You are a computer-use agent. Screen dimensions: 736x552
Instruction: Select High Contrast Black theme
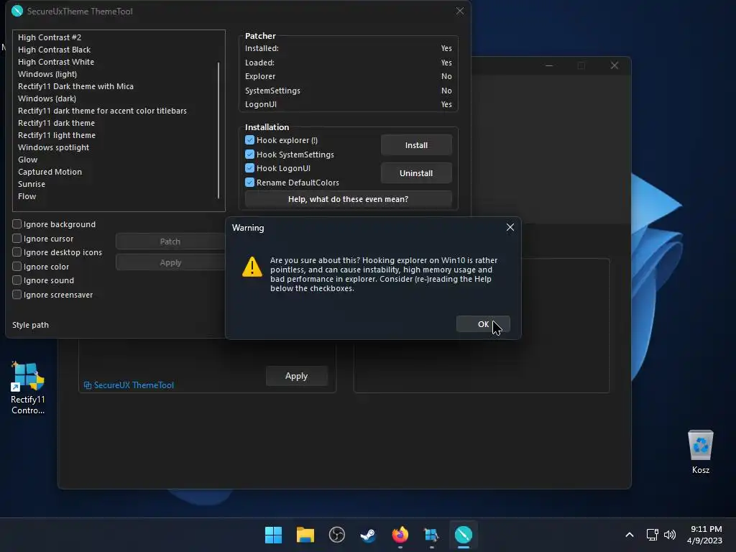(54, 50)
